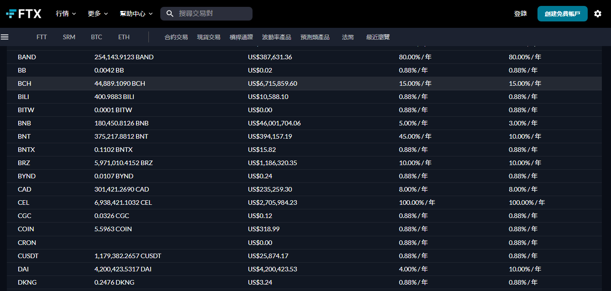
Task: Click the amount 180,450.8126 BNB
Action: point(121,123)
